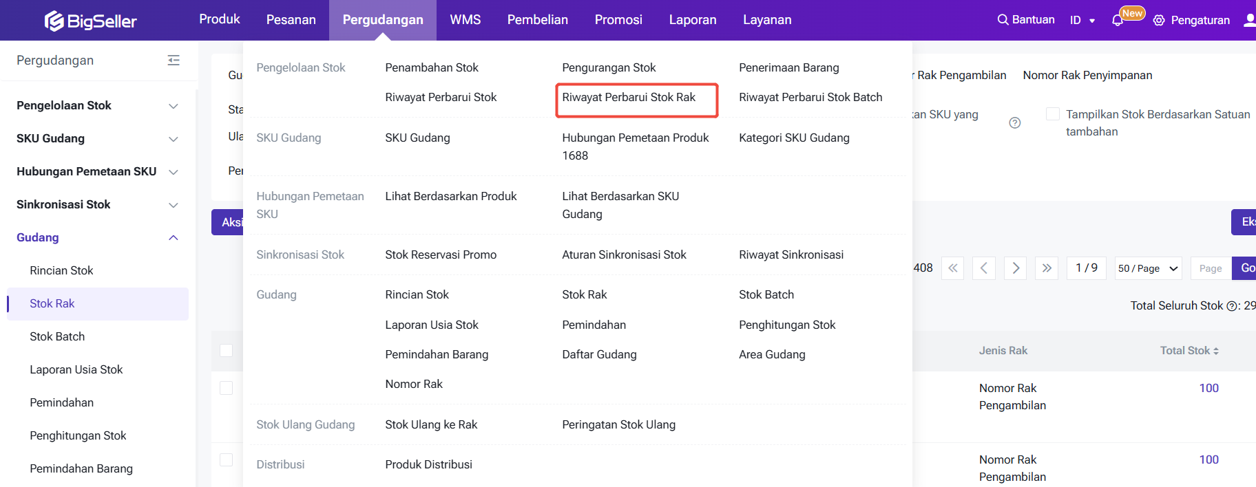Click the Pengaturan gear icon
1256x487 pixels.
pos(1159,21)
